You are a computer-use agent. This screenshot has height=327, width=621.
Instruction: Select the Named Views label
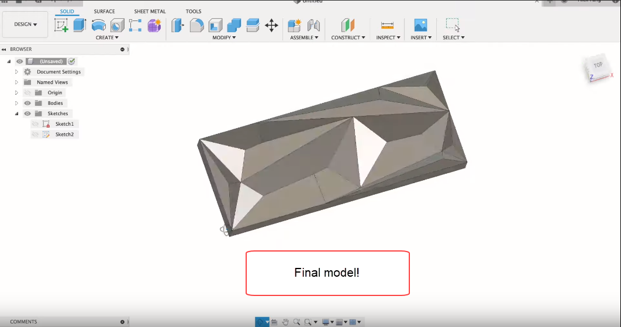pos(52,82)
